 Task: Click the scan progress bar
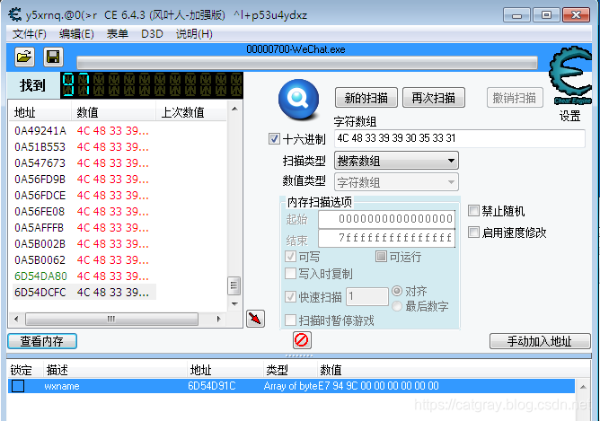(307, 63)
